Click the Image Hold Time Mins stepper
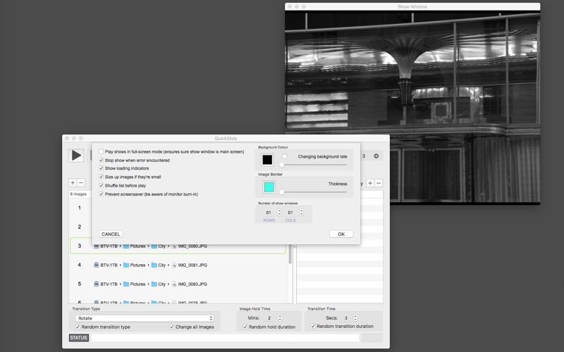The width and height of the screenshot is (564, 352). pyautogui.click(x=279, y=318)
